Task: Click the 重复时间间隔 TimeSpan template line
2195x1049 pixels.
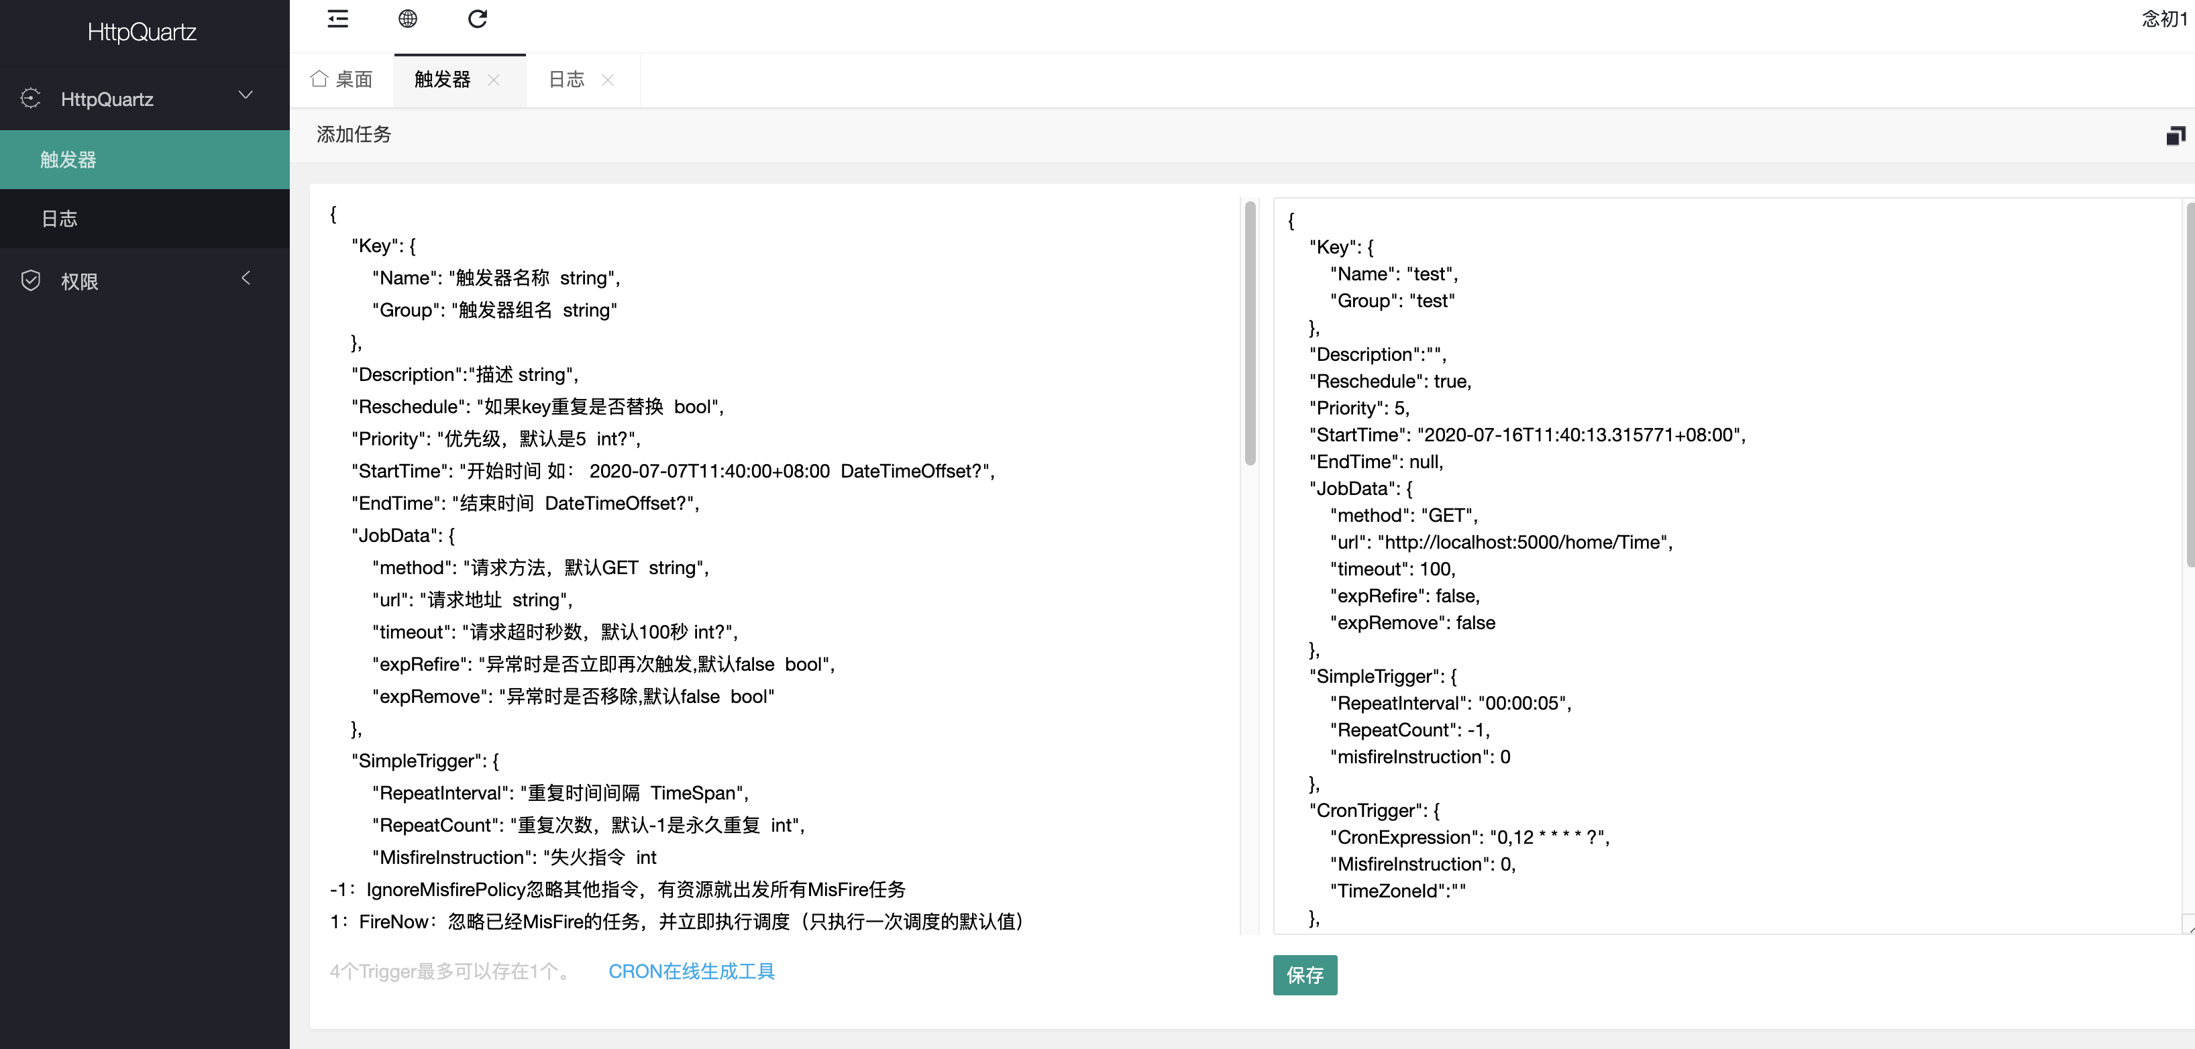Action: point(560,793)
